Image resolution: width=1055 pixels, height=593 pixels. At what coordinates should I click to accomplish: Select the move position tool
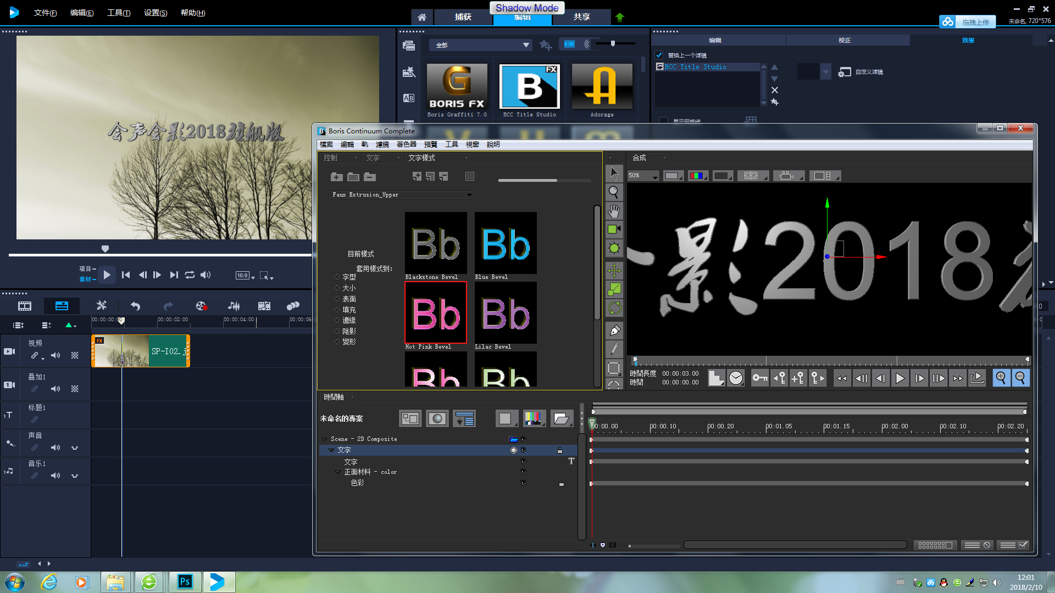click(614, 270)
